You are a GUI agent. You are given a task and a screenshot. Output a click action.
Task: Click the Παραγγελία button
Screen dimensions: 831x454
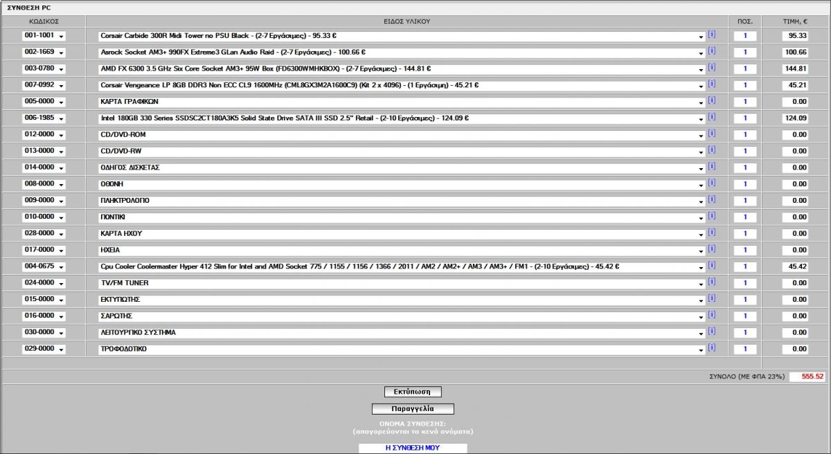click(413, 409)
